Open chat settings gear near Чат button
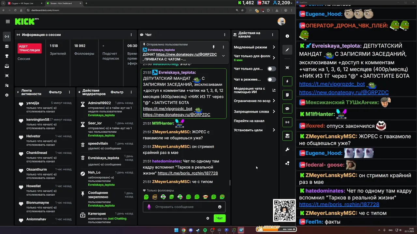 (x=208, y=218)
